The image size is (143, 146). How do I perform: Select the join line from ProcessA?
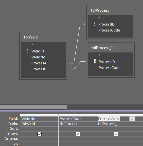77,43
